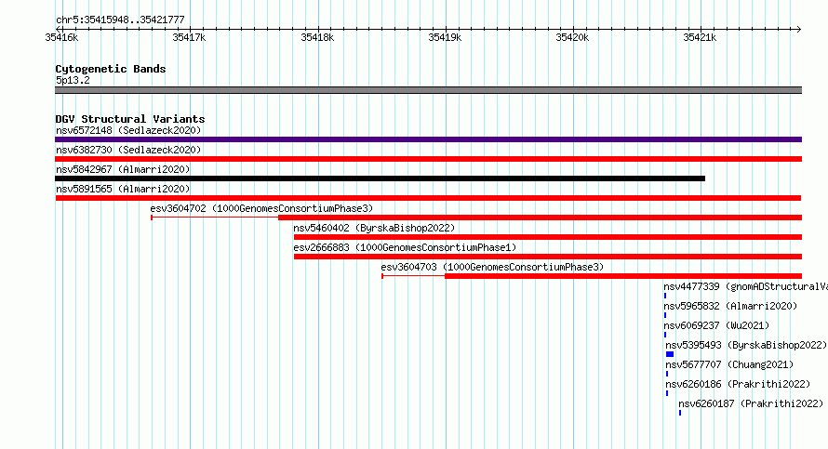
Task: Click the 35418k ruler label
Action: click(x=317, y=37)
